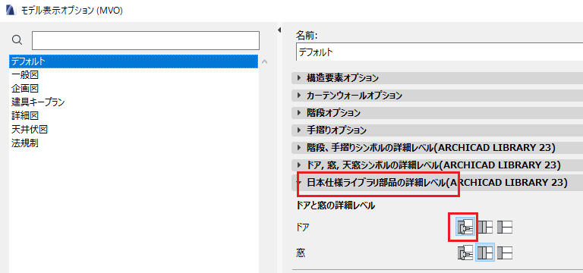Collapse the left panel with the arrow

(x=279, y=30)
